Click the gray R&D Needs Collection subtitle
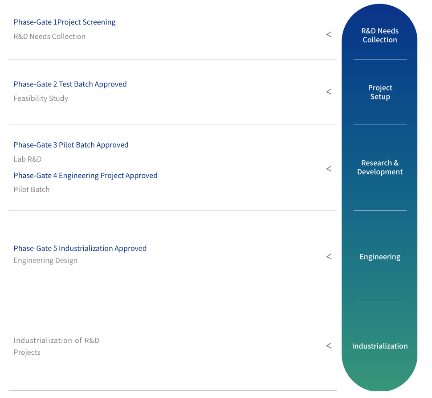Screen dimensions: 432x398 pyautogui.click(x=49, y=37)
